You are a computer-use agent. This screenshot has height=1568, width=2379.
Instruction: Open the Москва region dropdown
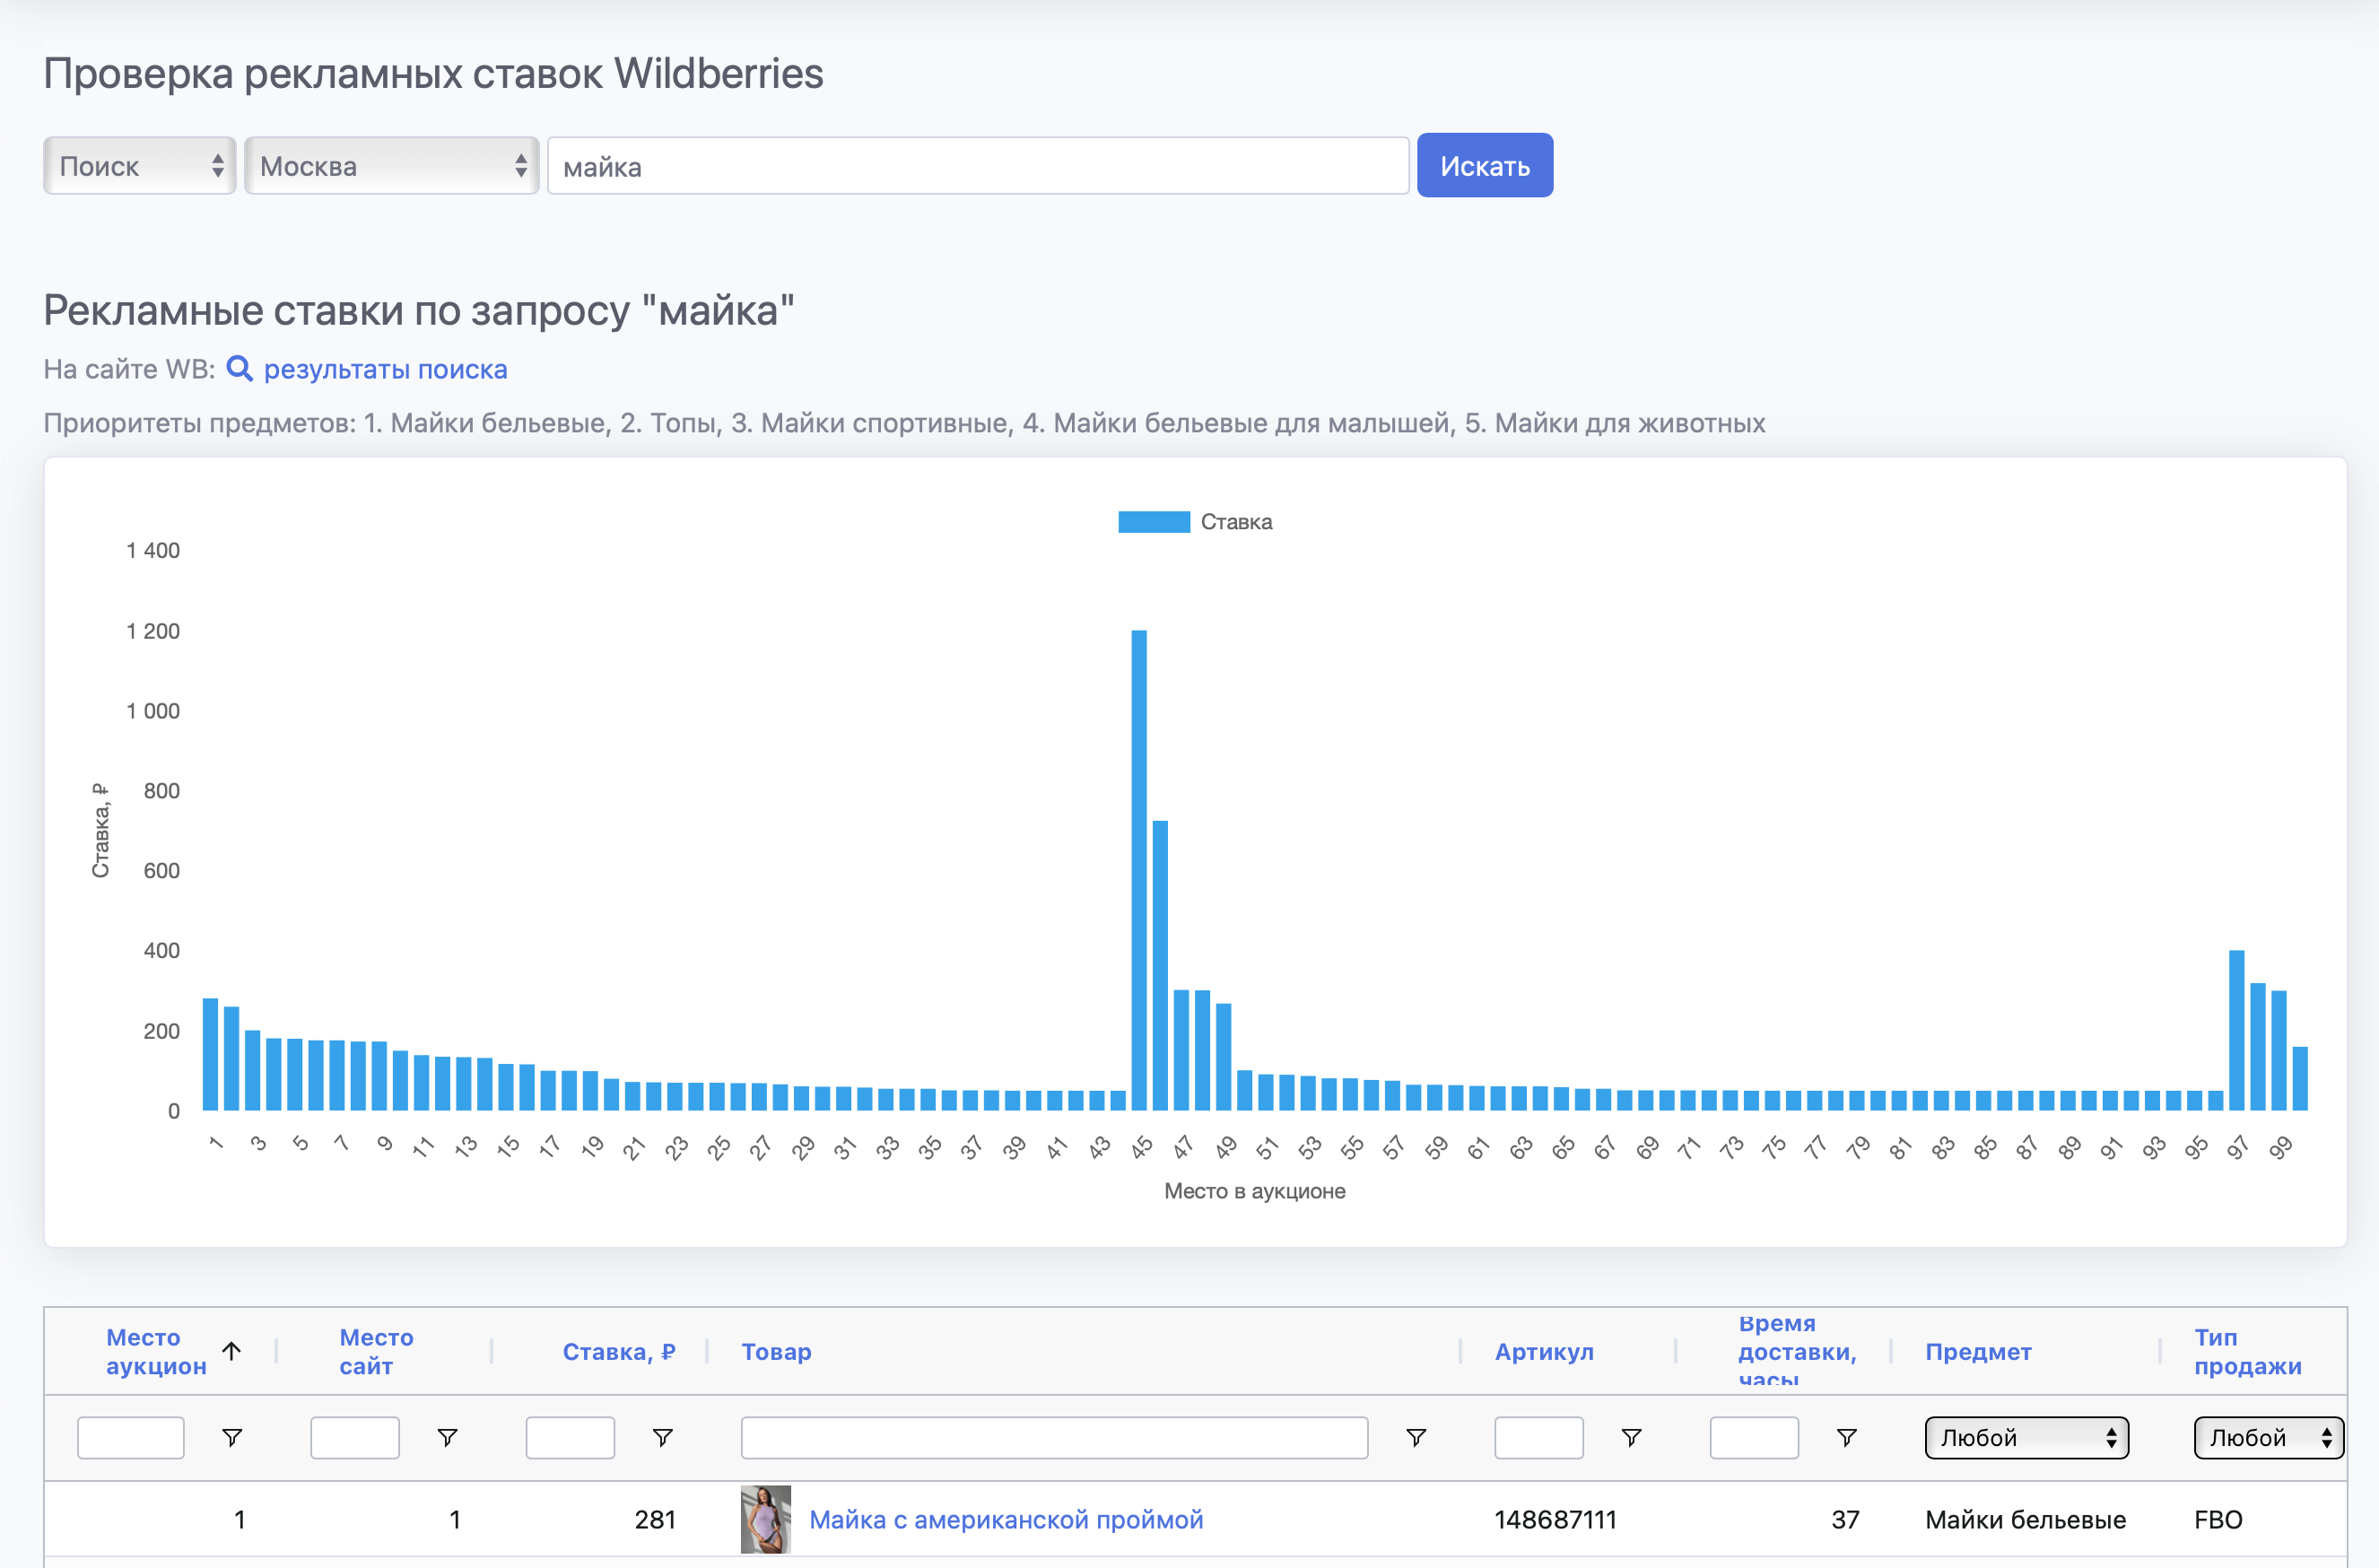coord(391,165)
